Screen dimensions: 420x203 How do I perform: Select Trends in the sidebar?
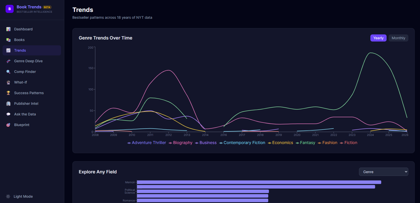(x=32, y=50)
